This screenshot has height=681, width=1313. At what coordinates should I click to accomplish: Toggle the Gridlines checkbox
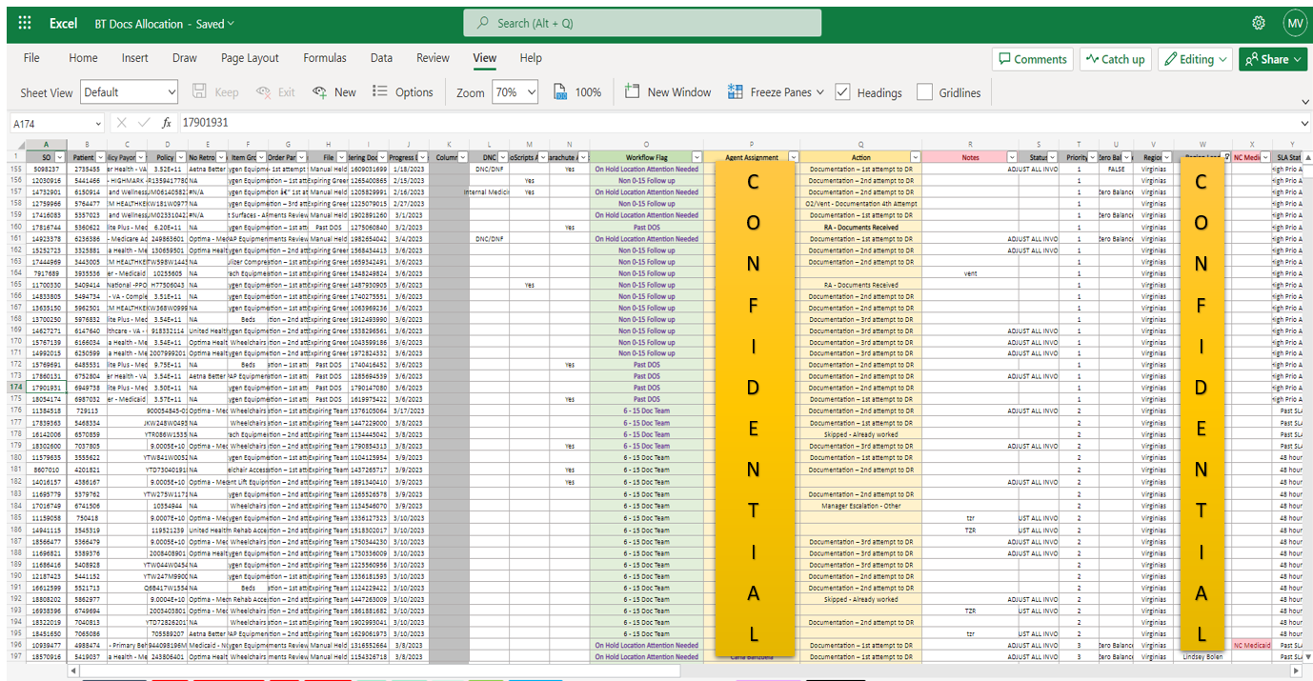(924, 92)
